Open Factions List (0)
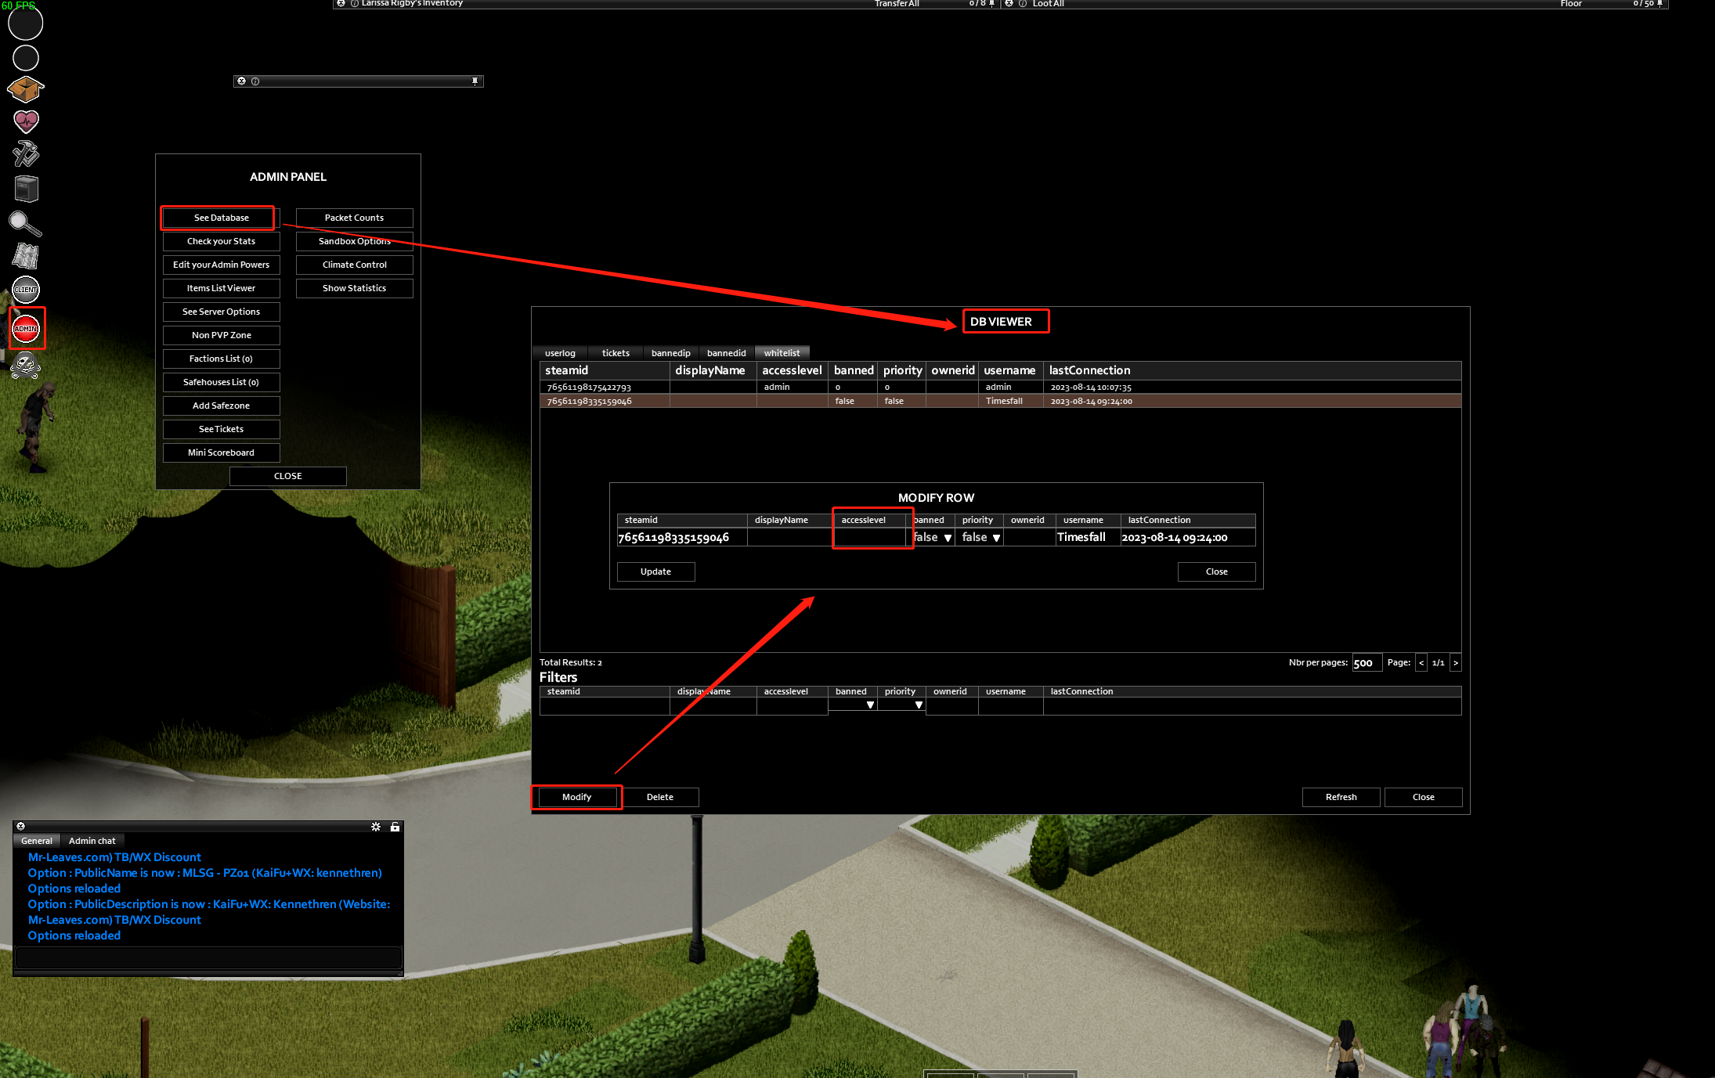The width and height of the screenshot is (1715, 1078). tap(222, 359)
